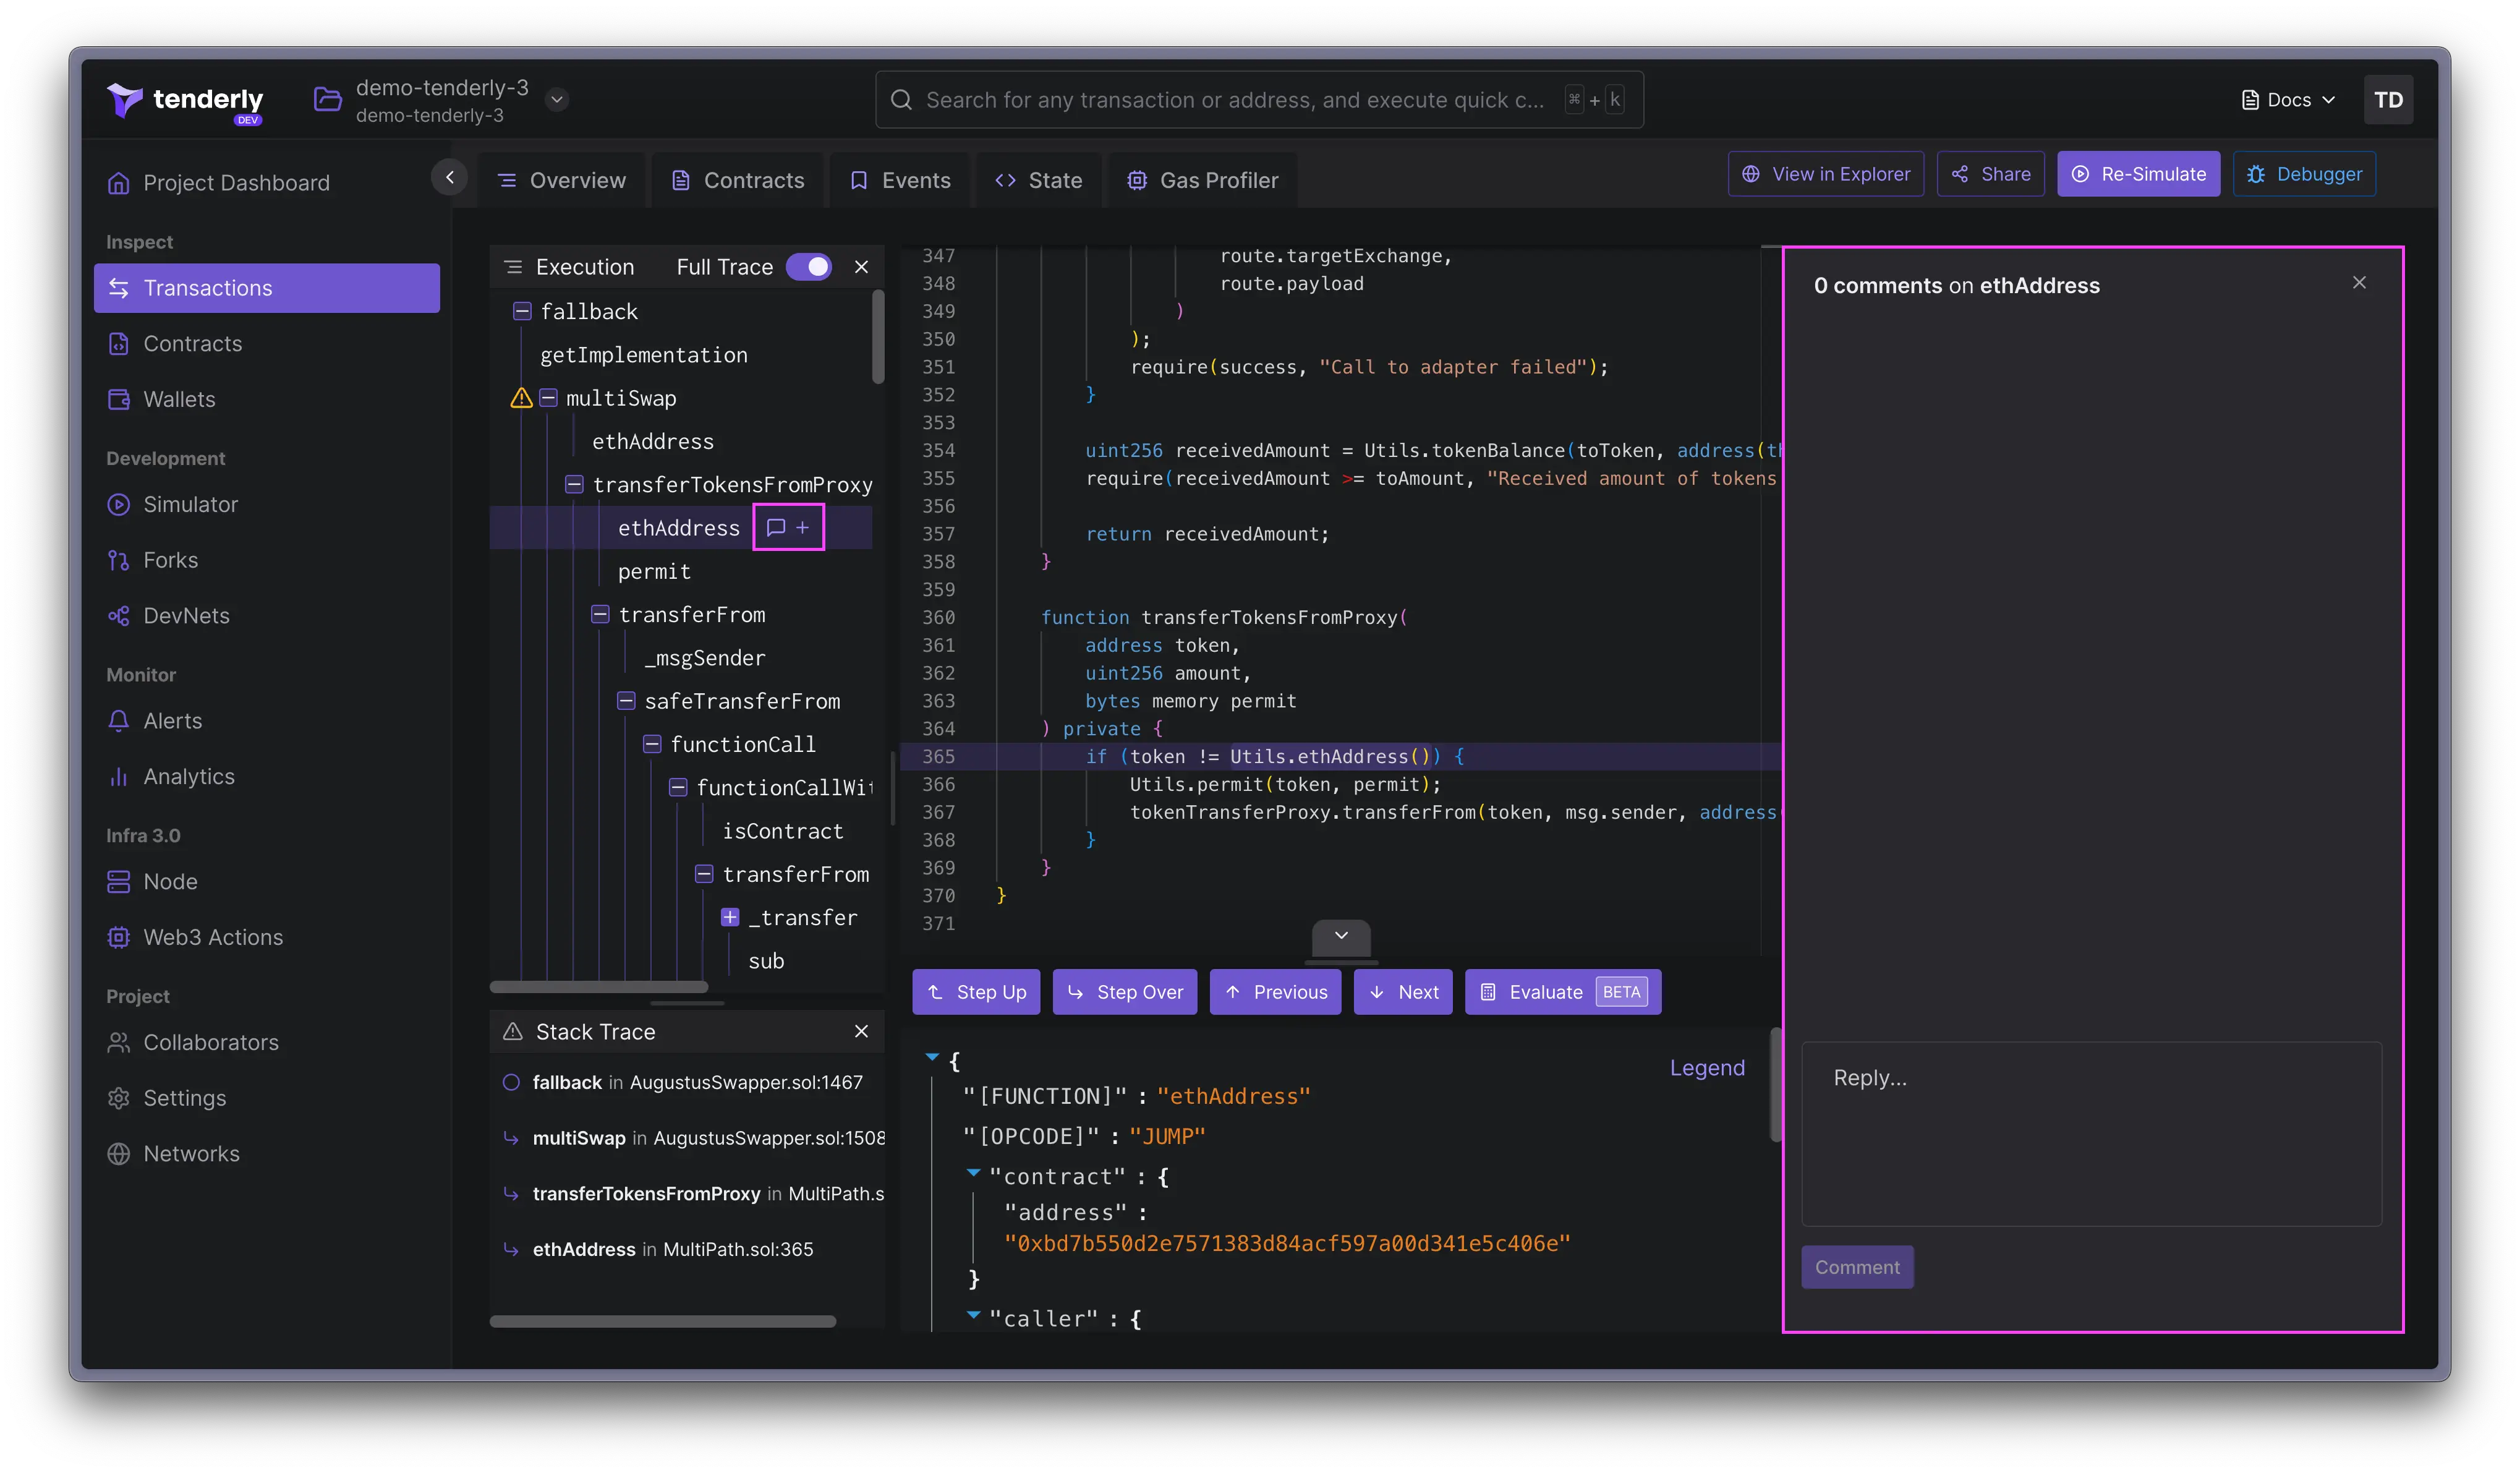Select Transactions in the sidebar
Image resolution: width=2520 pixels, height=1473 pixels.
pos(266,288)
